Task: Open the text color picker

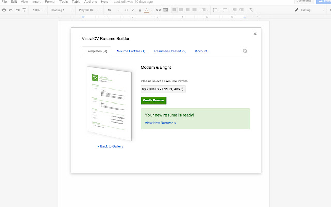Action: coord(147,10)
